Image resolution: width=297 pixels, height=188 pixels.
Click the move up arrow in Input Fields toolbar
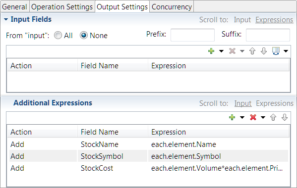(252, 51)
